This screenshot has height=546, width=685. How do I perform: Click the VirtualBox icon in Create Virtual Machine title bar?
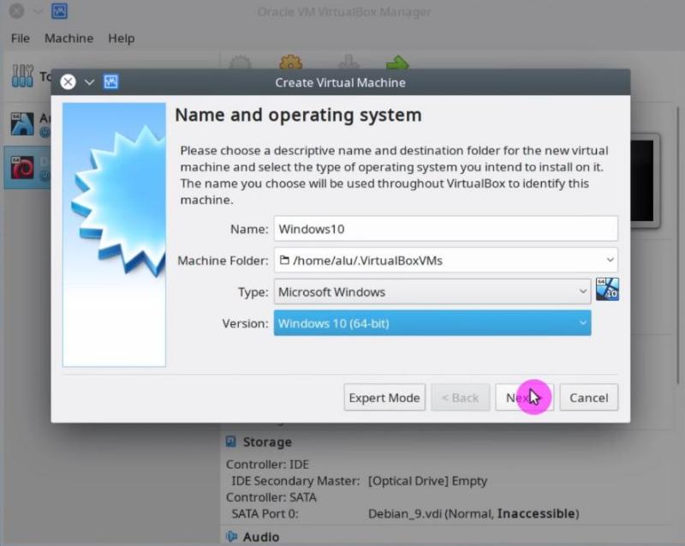110,81
